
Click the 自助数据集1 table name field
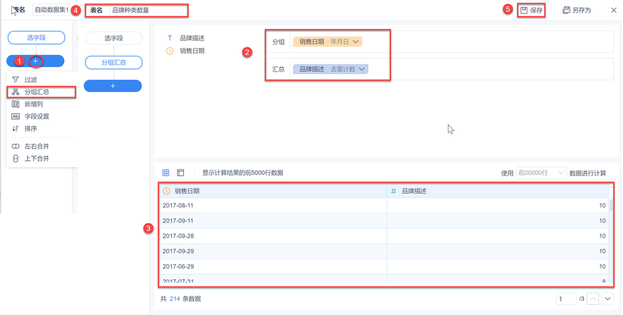tap(51, 10)
